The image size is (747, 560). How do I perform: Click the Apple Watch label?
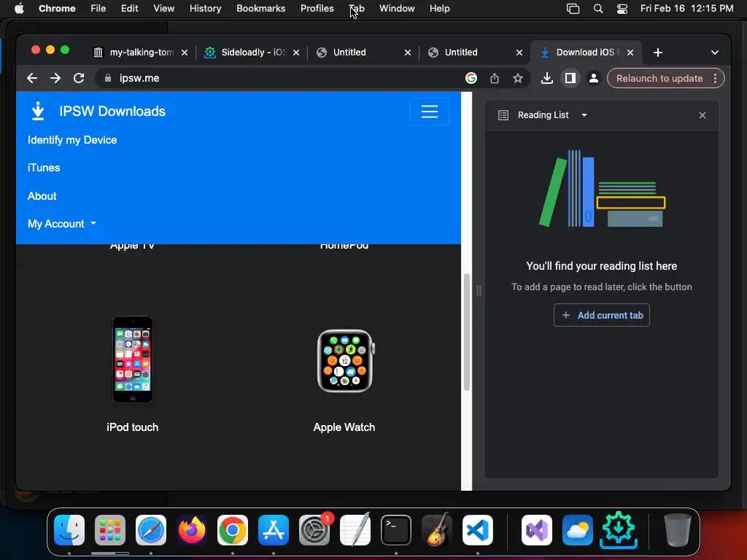point(344,427)
